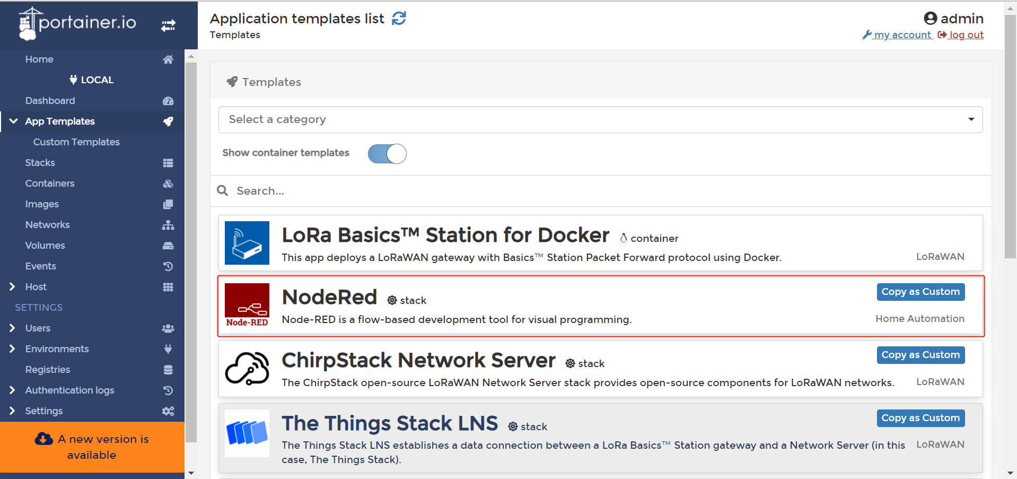The image size is (1017, 479).
Task: Click the Host grid icon
Action: [x=168, y=287]
